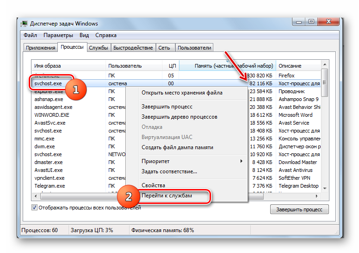The image size is (359, 253).
Task: Switch to the Приложения tab
Action: pyautogui.click(x=41, y=48)
